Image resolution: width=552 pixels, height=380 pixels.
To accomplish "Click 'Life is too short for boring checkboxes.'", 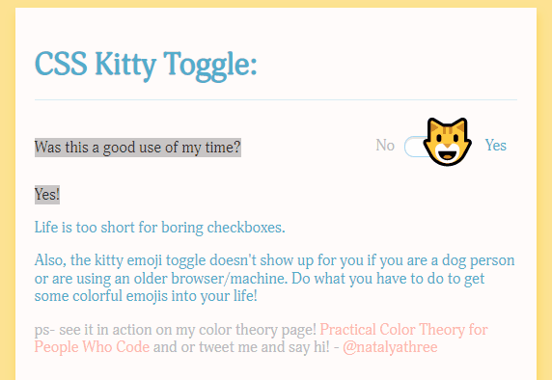I will pyautogui.click(x=159, y=228).
